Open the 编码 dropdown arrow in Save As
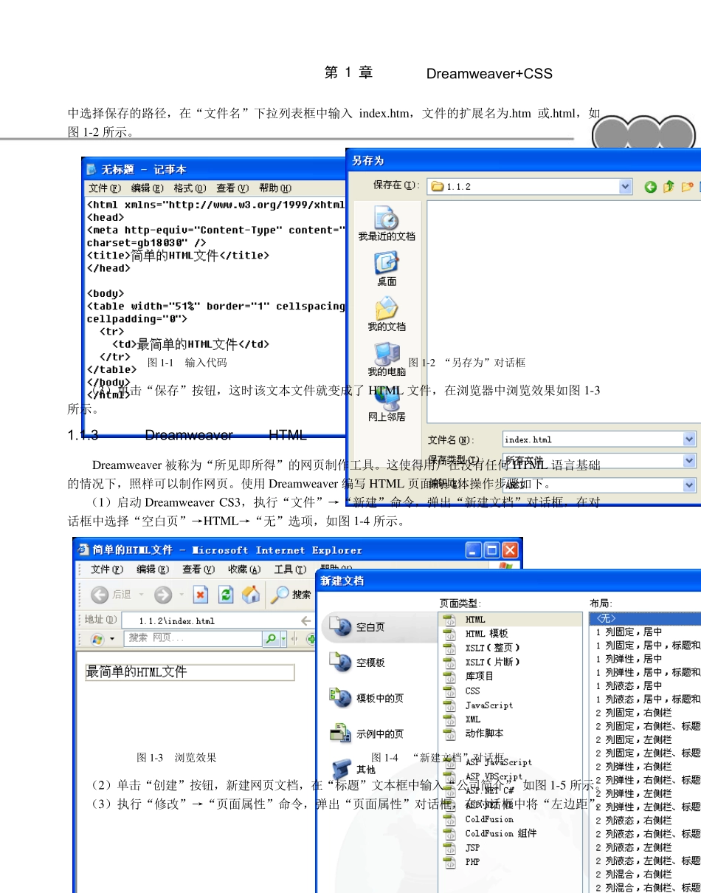 pos(689,485)
